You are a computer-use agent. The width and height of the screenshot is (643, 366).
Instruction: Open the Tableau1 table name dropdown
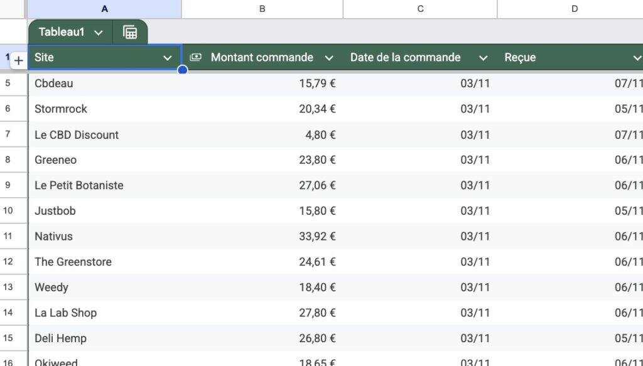[99, 32]
